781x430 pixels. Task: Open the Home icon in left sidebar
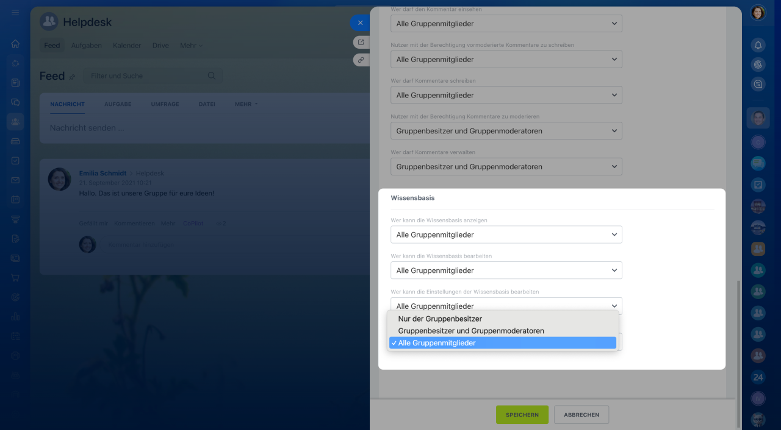[15, 44]
